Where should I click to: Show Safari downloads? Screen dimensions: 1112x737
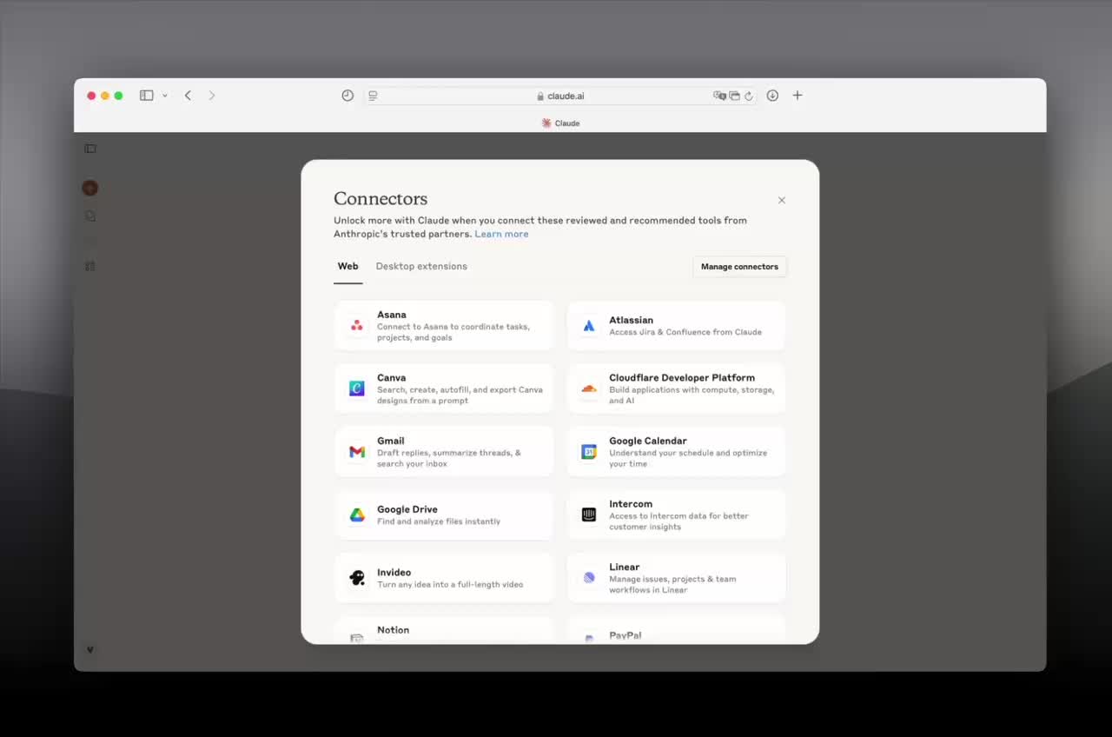click(x=772, y=96)
